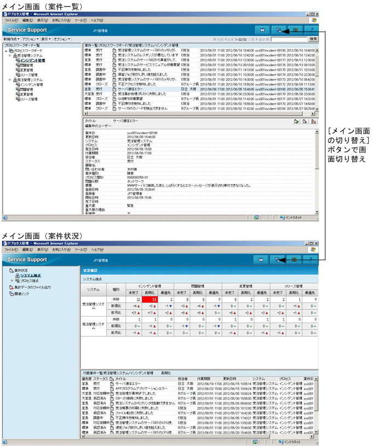Click 優先度 column header in lower list
This screenshot has height=447, width=372.
pyautogui.click(x=87, y=379)
